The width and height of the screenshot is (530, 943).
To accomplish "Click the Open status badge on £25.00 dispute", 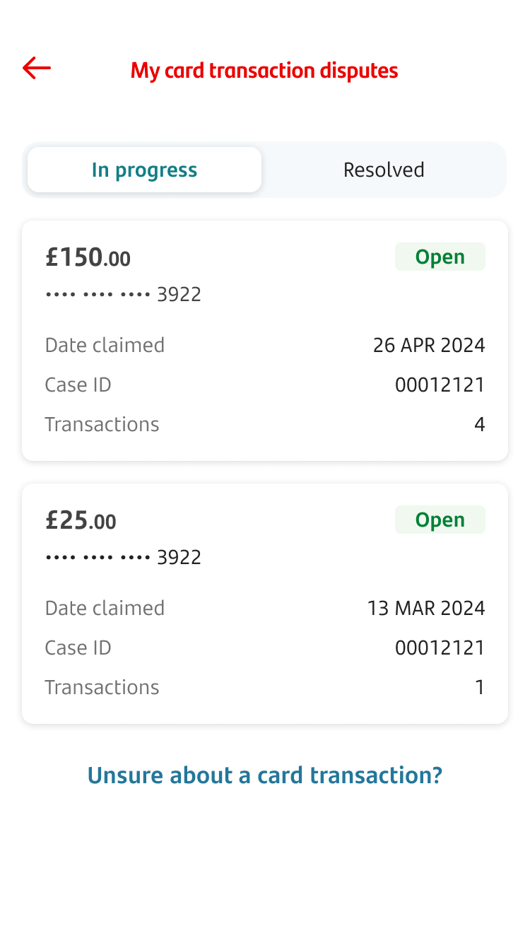I will pos(440,520).
